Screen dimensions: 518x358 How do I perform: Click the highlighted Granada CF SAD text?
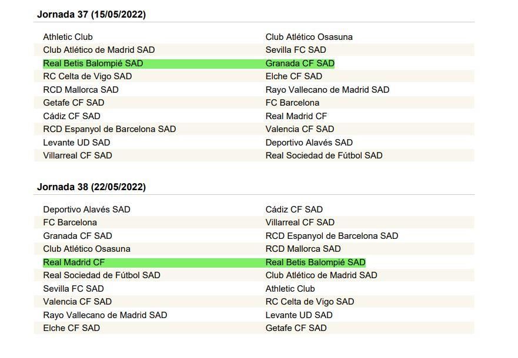[300, 63]
